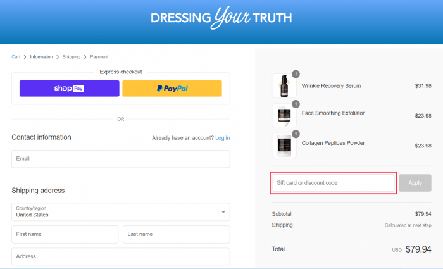Click the Apply discount button
The image size is (443, 269).
click(x=415, y=183)
